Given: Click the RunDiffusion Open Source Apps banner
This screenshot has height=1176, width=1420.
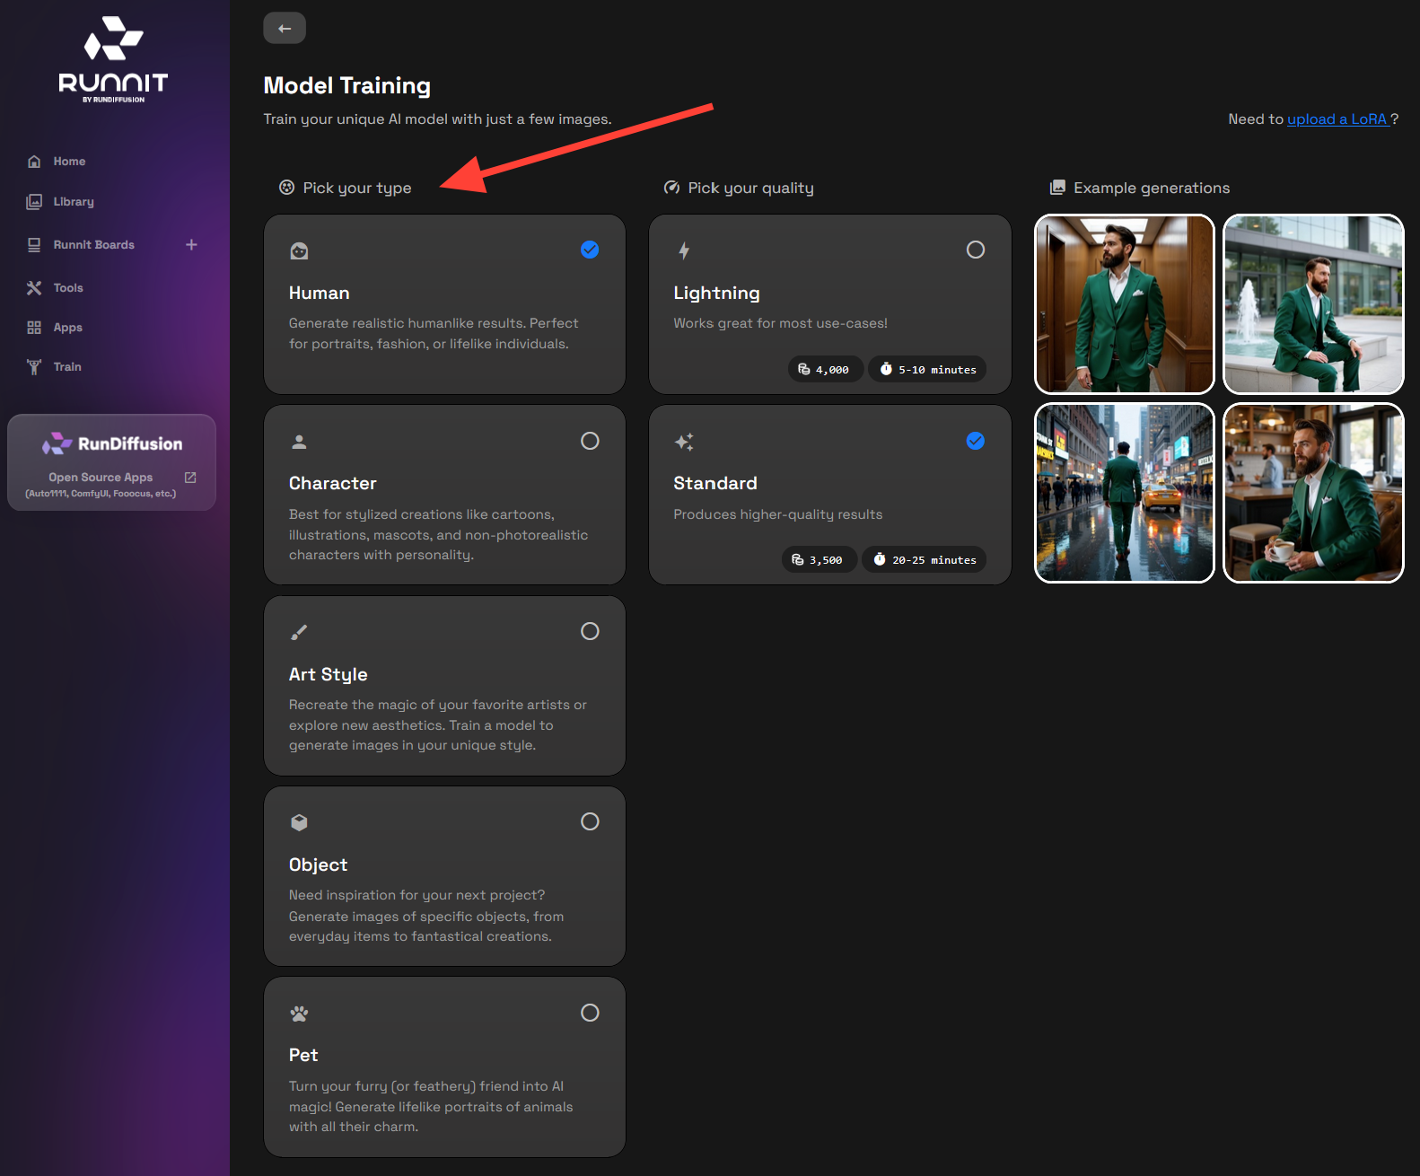Looking at the screenshot, I should [111, 462].
